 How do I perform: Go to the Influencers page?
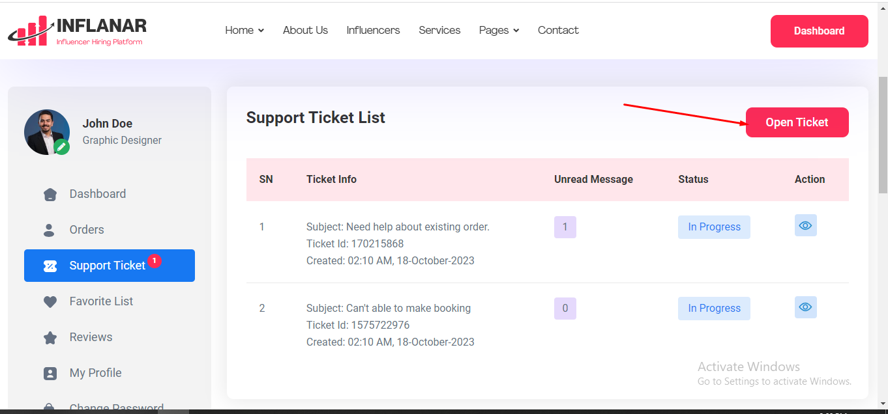point(373,30)
